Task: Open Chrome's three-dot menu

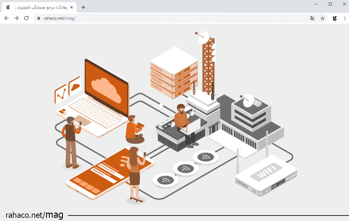Action: [345, 18]
